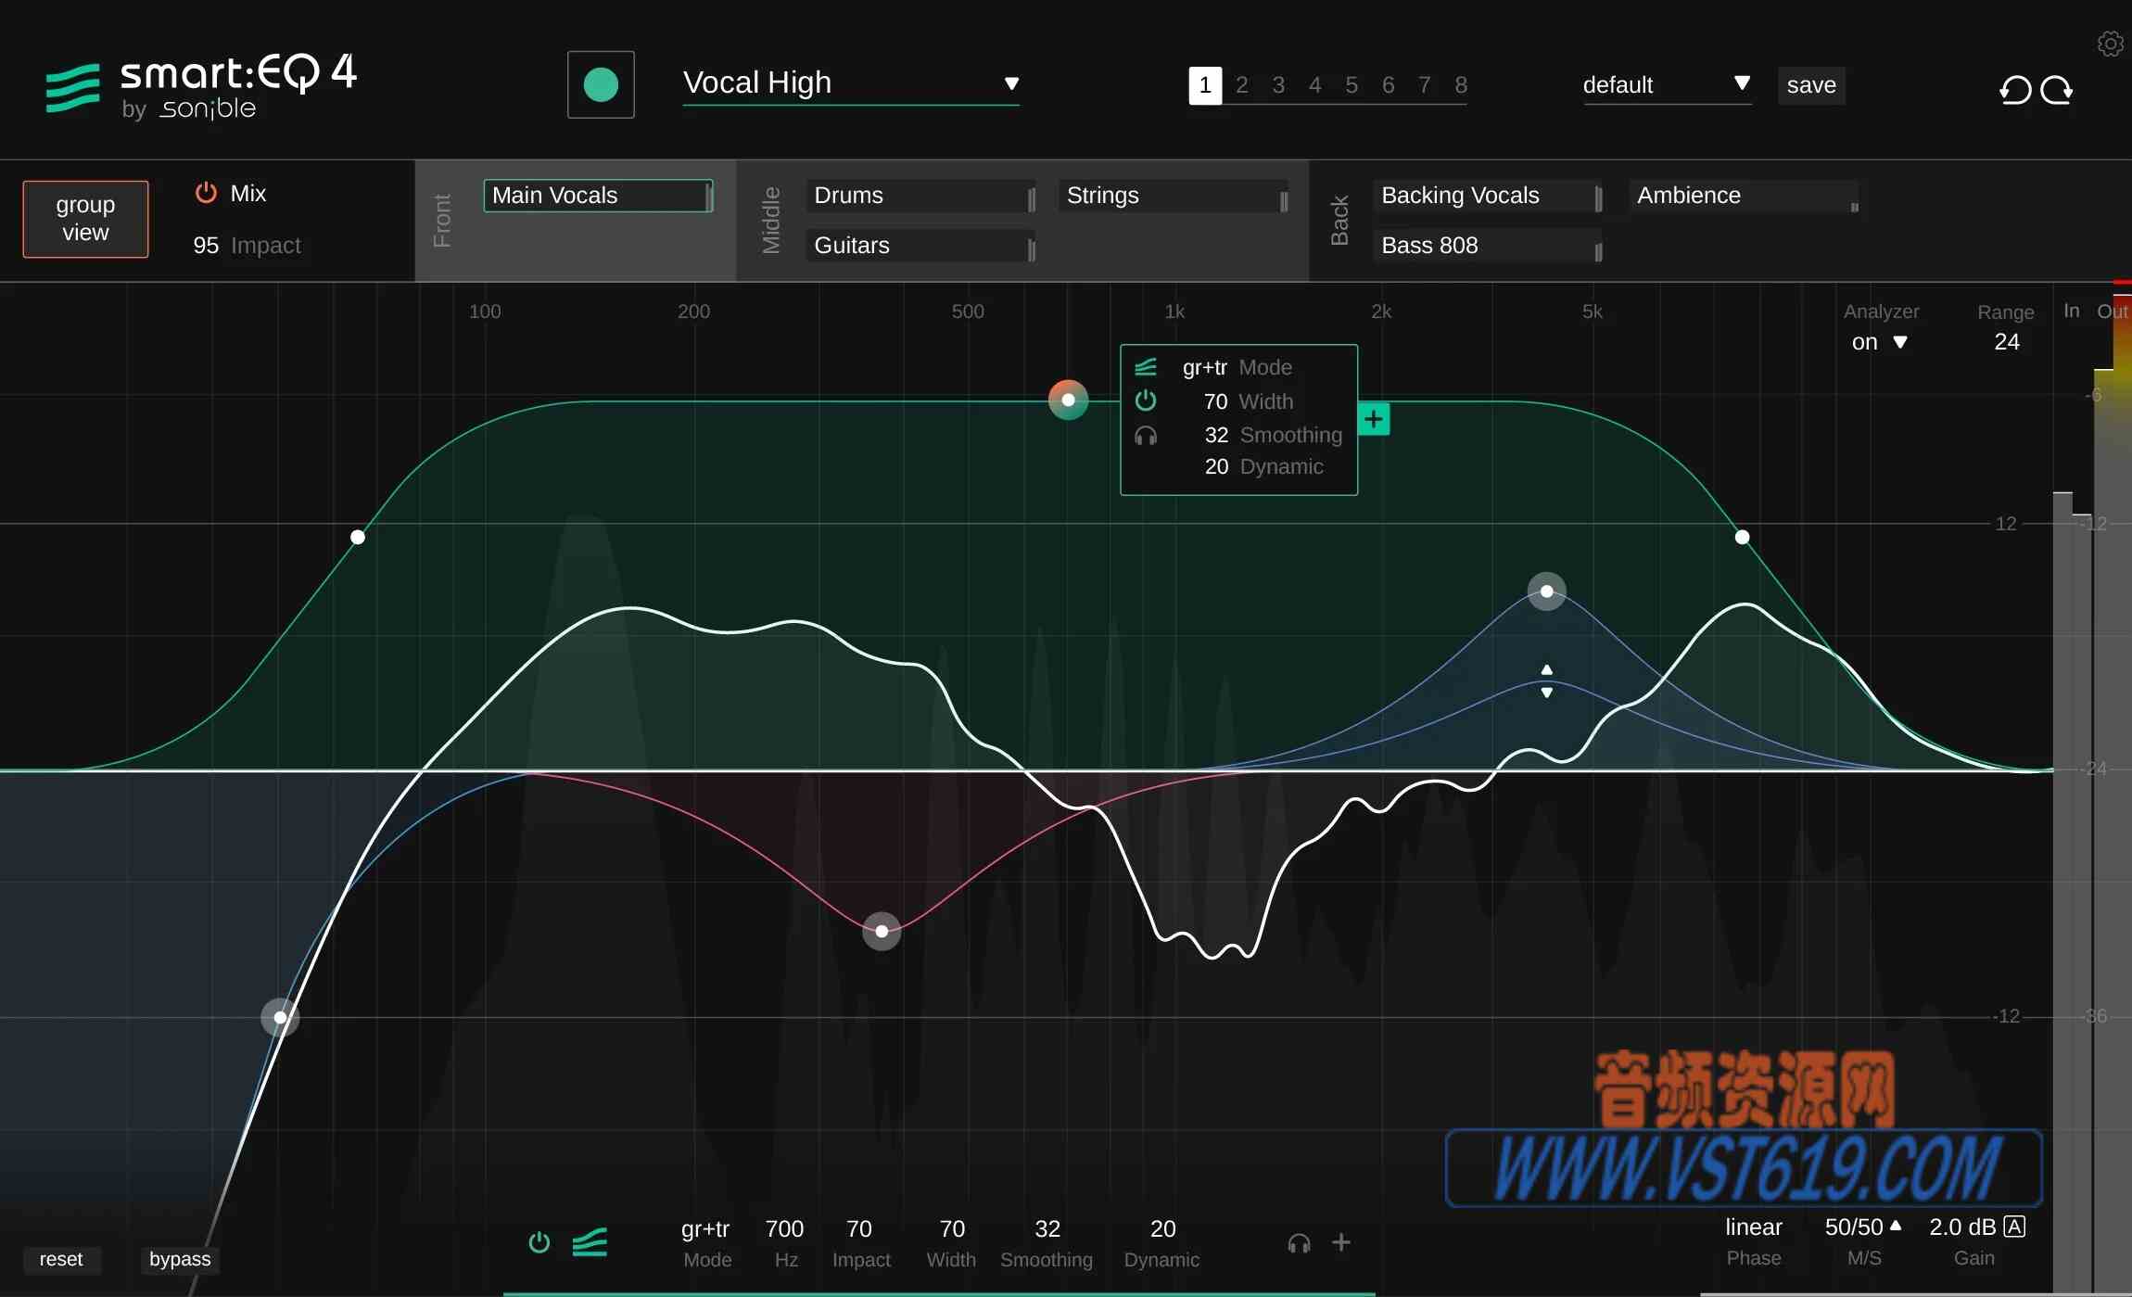Toggle the popup power icon next to Width
This screenshot has height=1297, width=2132.
coord(1146,401)
